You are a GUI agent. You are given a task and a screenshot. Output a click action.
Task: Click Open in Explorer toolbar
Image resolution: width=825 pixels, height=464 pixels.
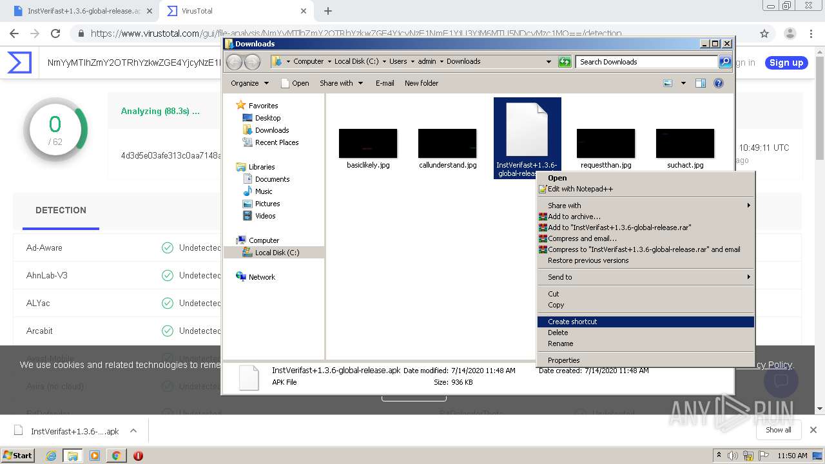click(x=295, y=83)
